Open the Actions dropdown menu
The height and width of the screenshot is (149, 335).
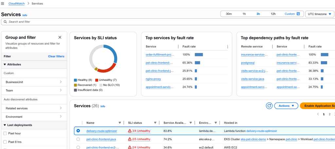pyautogui.click(x=286, y=106)
